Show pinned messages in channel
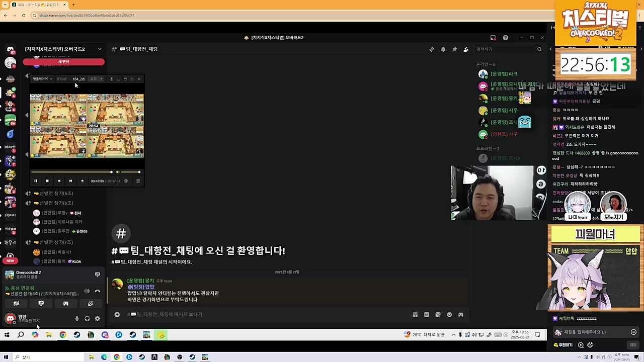Screen dimensions: 644x362 pyautogui.click(x=454, y=49)
